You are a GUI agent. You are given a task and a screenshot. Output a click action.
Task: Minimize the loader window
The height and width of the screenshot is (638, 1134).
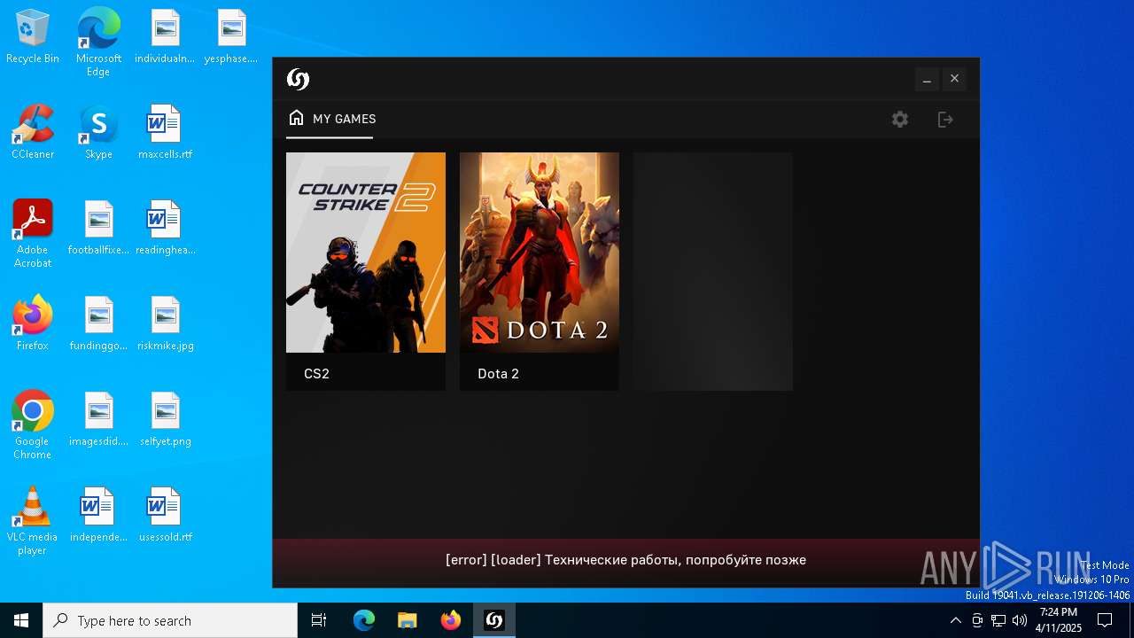[x=927, y=79]
